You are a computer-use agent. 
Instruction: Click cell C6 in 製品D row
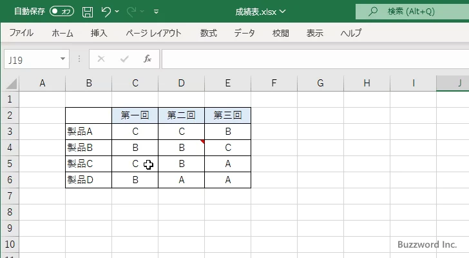point(135,180)
